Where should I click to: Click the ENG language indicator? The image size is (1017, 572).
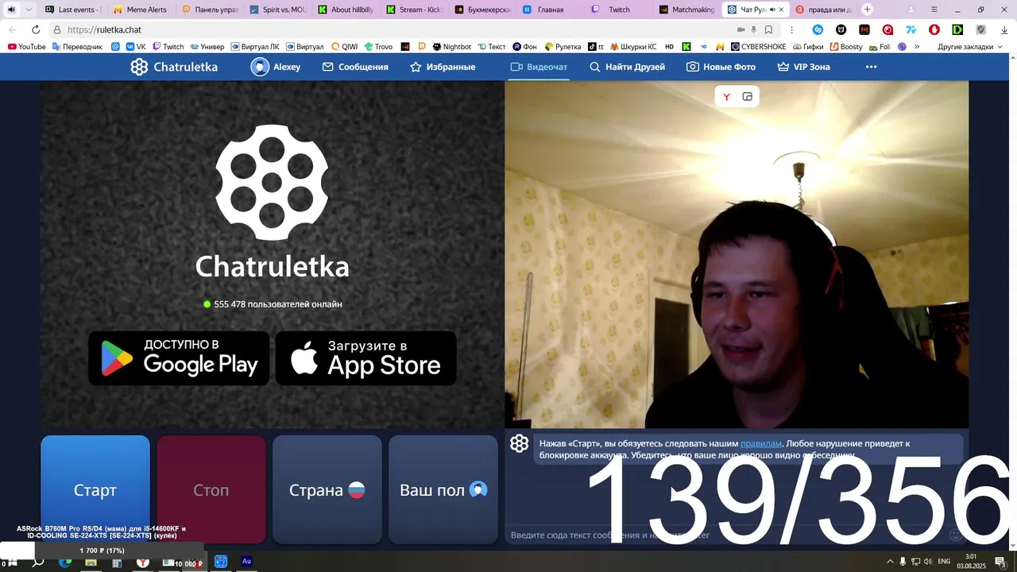point(944,561)
